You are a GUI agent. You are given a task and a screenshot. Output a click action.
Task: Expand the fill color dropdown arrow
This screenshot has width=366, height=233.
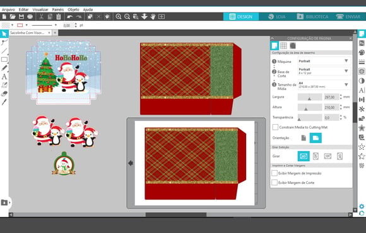pyautogui.click(x=12, y=25)
